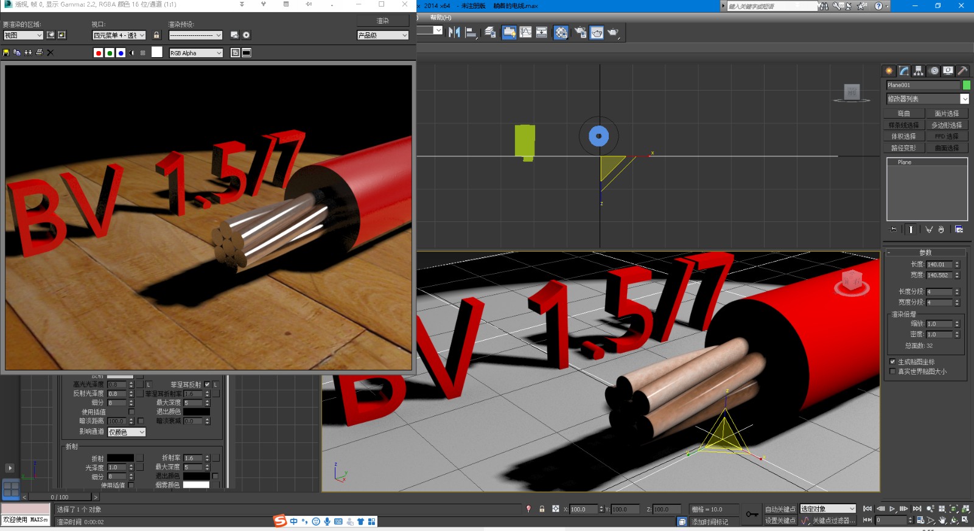Open the Hierarchy panel icon

(919, 71)
